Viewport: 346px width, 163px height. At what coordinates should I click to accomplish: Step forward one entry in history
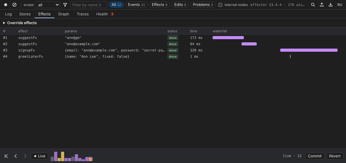click(x=25, y=156)
